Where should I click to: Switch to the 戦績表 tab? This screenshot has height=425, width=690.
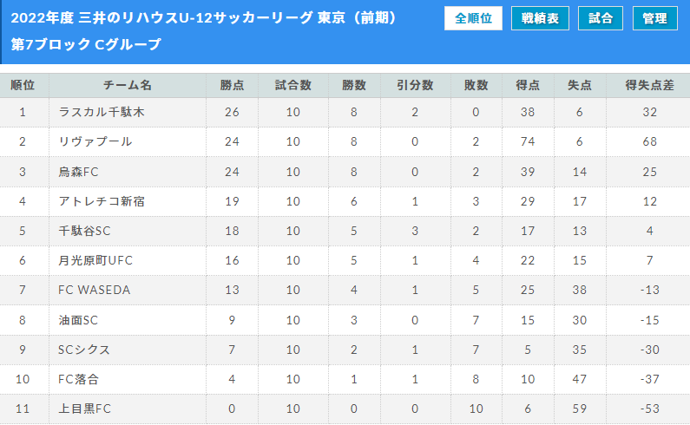540,18
